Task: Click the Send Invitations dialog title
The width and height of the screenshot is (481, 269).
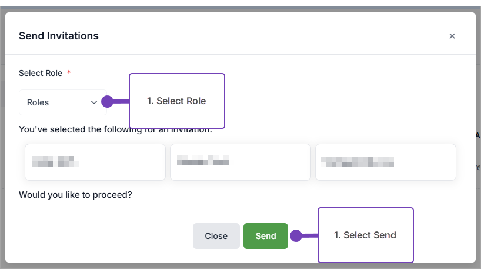Action: pos(59,36)
